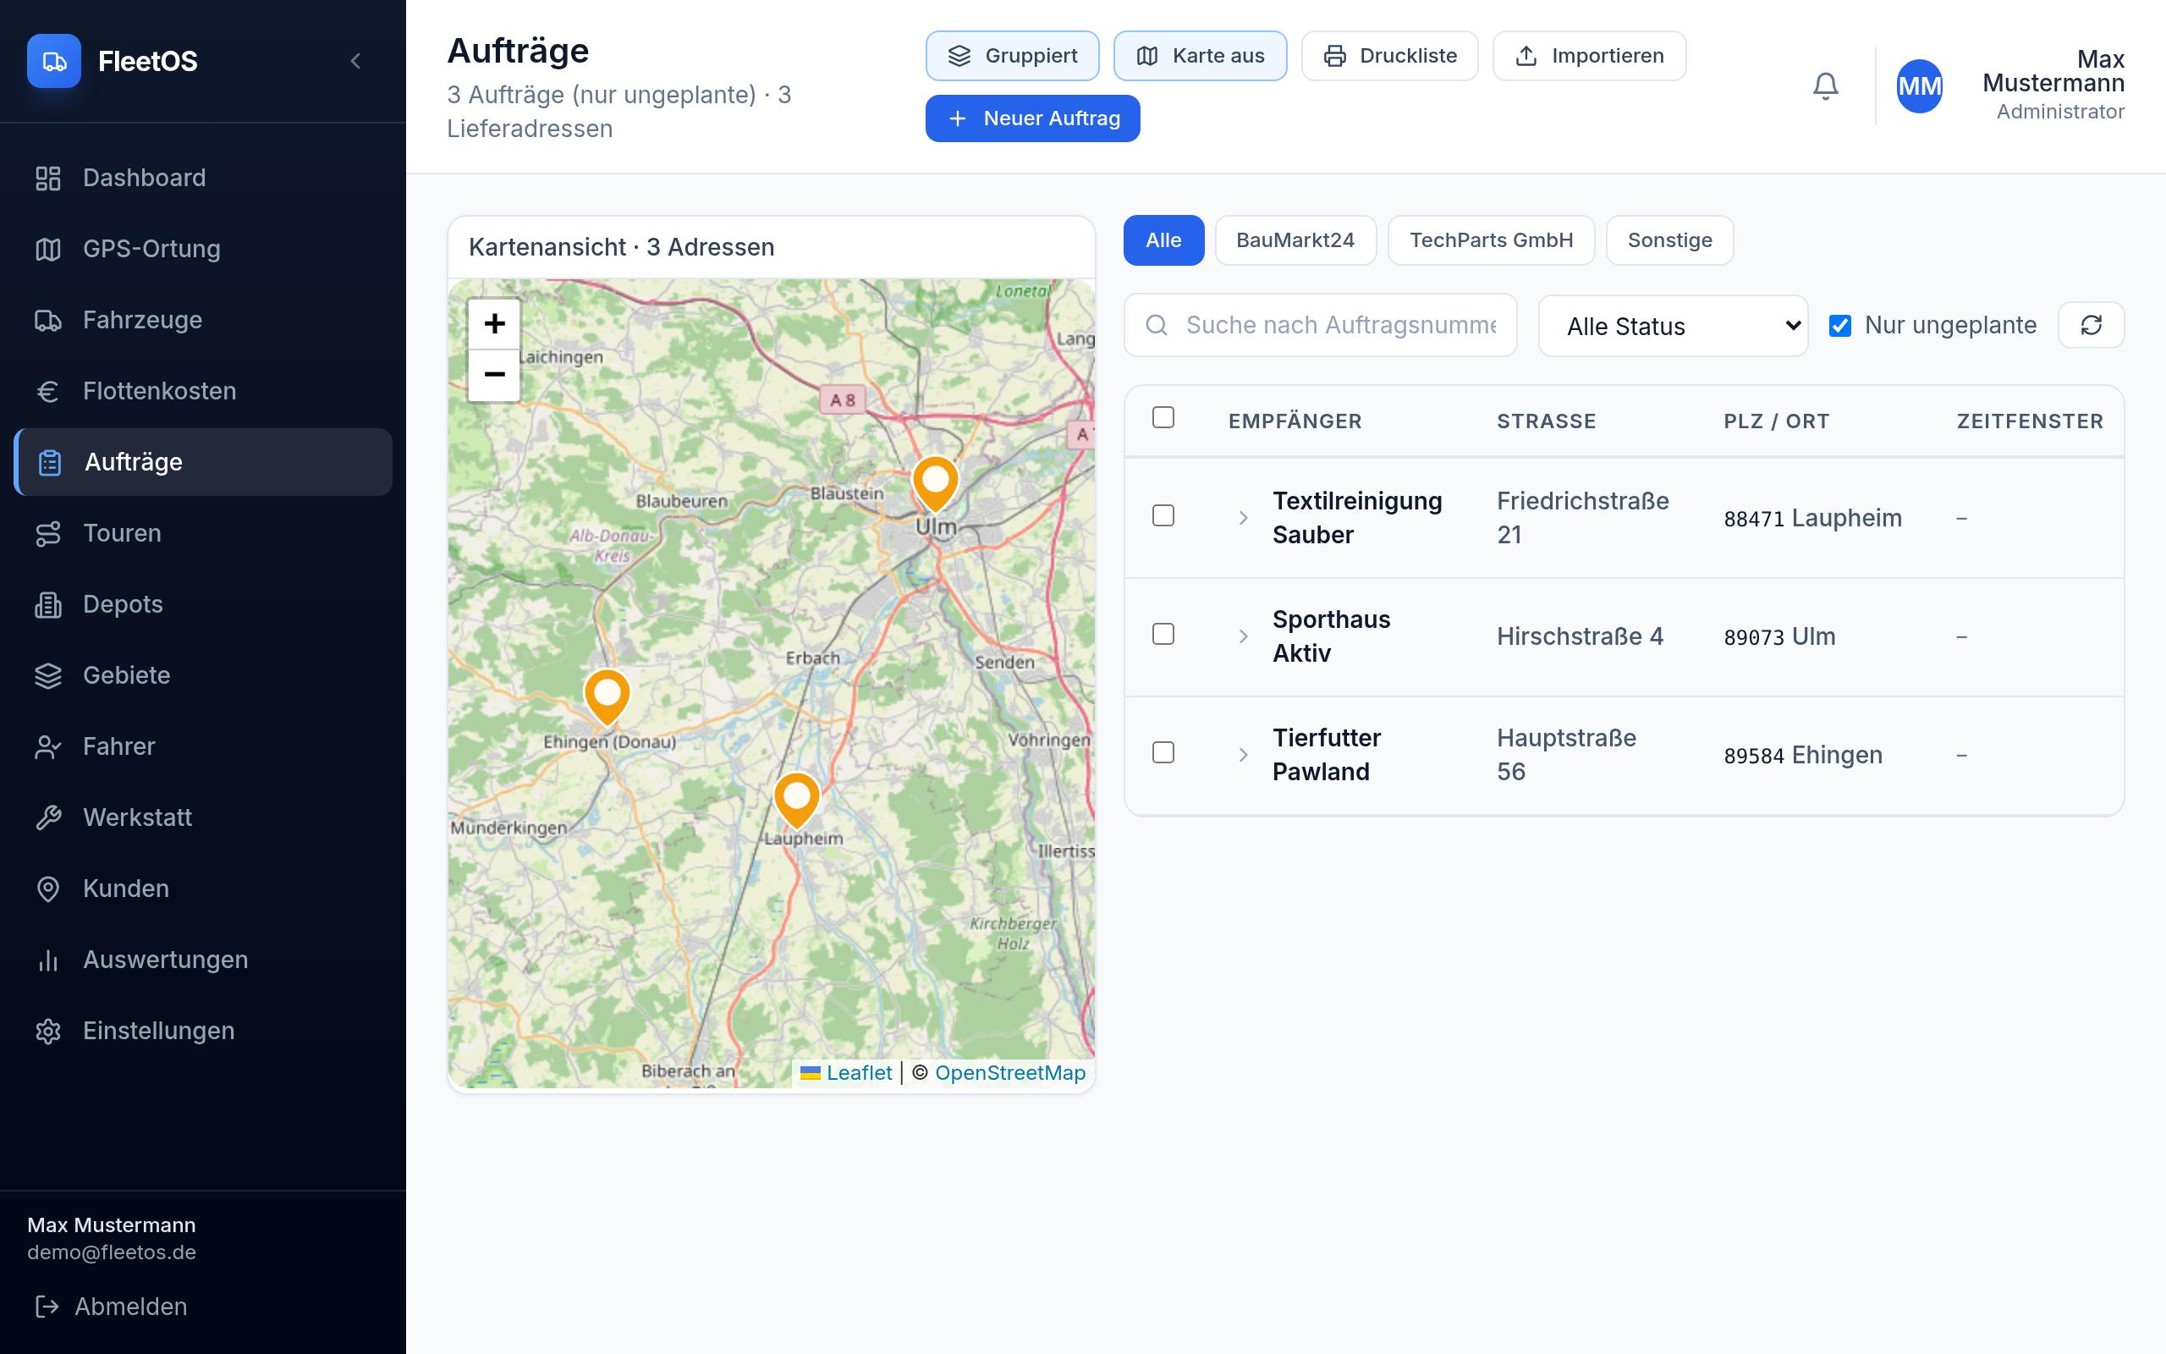This screenshot has height=1354, width=2166.
Task: Open notifications bell icon
Action: (x=1825, y=86)
